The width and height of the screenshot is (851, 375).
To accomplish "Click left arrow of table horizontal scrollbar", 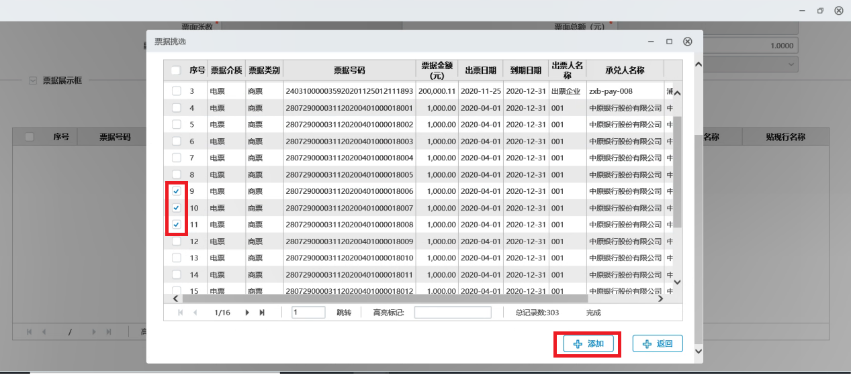I will click(176, 299).
